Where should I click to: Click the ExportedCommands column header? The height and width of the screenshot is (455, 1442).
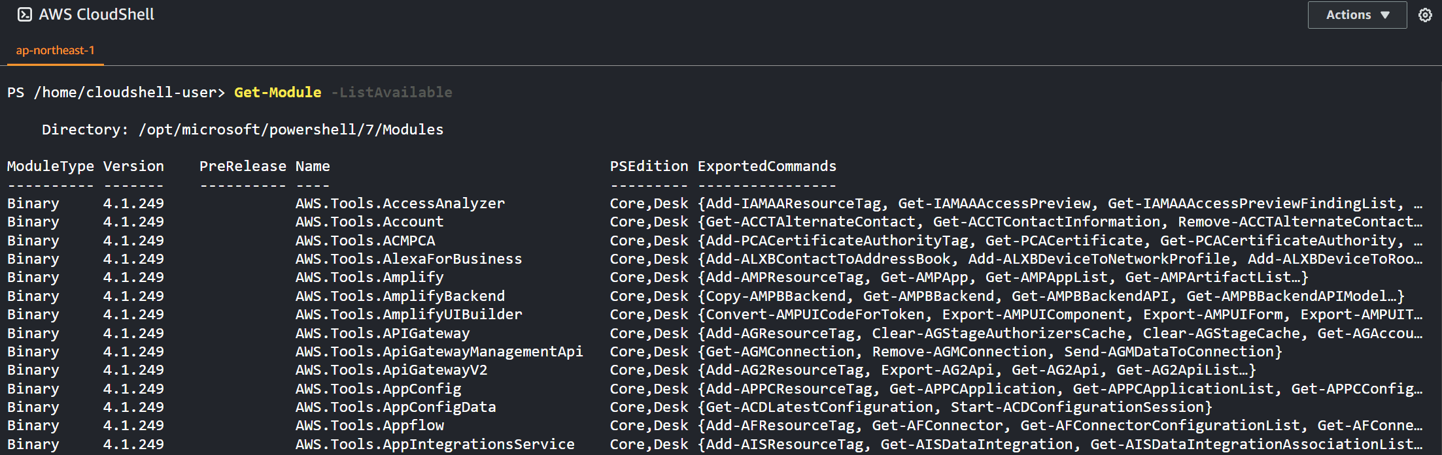pos(766,166)
